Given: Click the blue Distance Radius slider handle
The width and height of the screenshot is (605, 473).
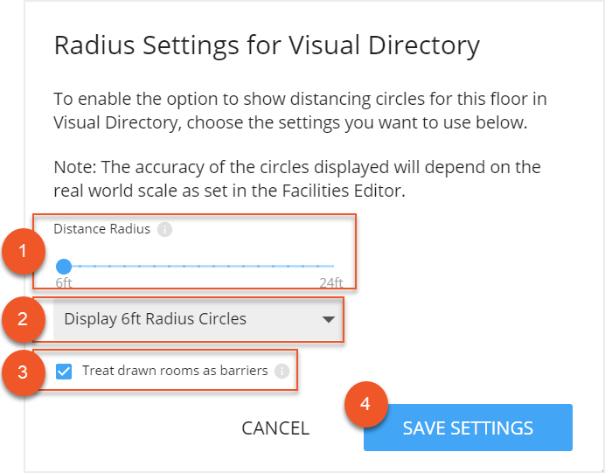Looking at the screenshot, I should [x=63, y=266].
